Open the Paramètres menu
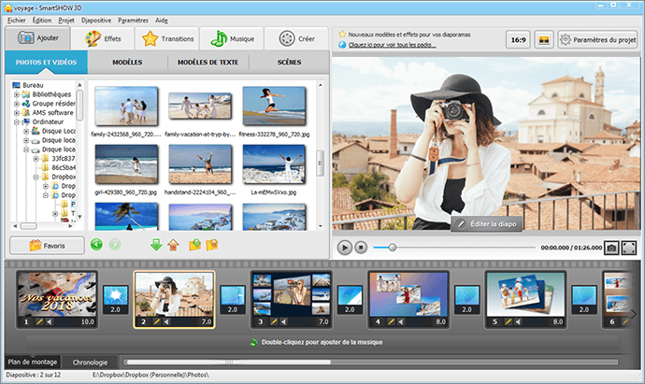 pyautogui.click(x=133, y=21)
